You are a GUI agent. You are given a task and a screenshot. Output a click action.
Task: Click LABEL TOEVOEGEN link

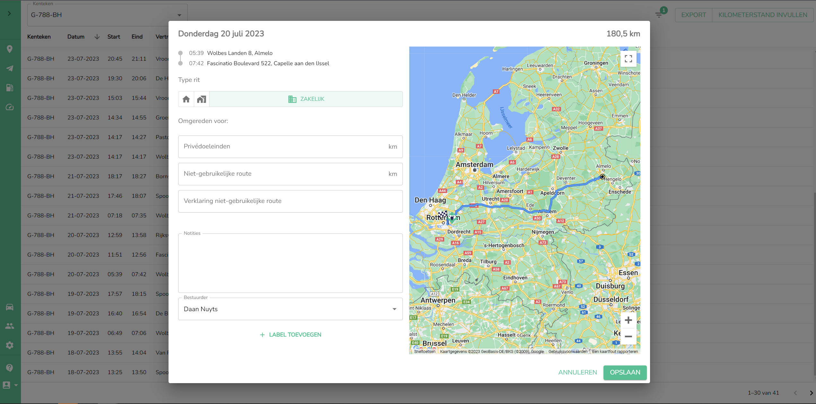coord(291,335)
